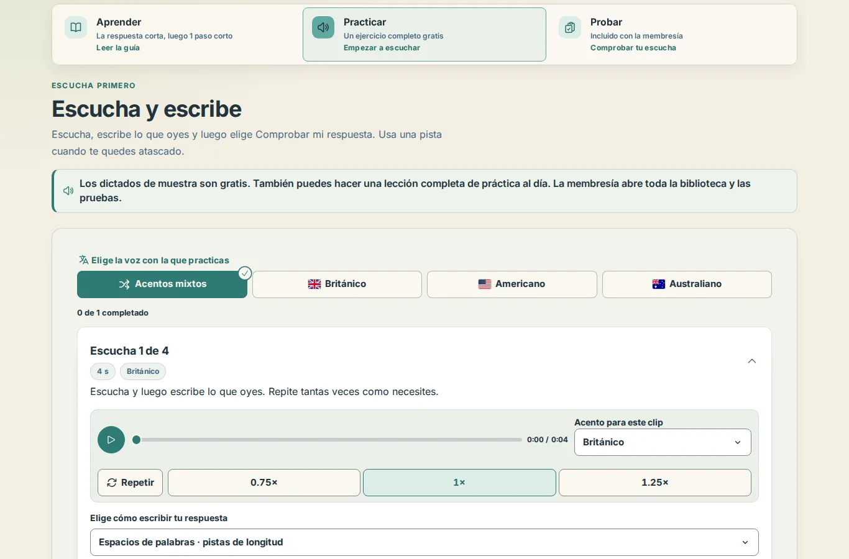
Task: Select the Acentos mixtos voice option
Action: 162,284
